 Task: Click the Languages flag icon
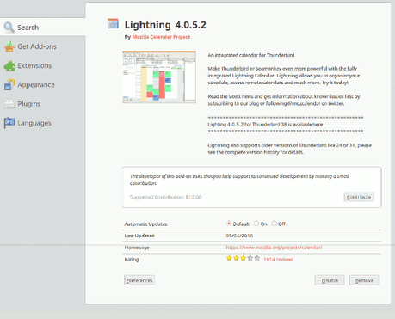pyautogui.click(x=9, y=123)
